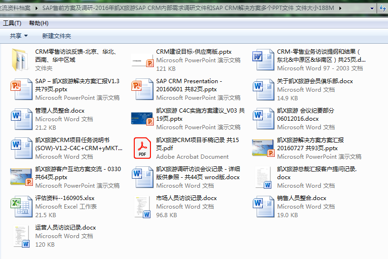Select file name 关于凯X旅游会员俱乐部.docx
Image resolution: width=388 pixels, height=259 pixels.
tap(315, 81)
